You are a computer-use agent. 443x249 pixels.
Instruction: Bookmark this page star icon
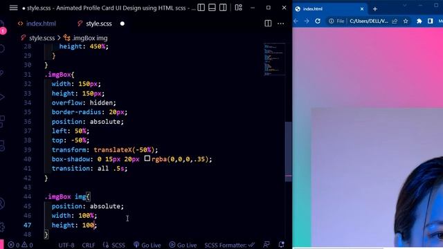(x=406, y=21)
